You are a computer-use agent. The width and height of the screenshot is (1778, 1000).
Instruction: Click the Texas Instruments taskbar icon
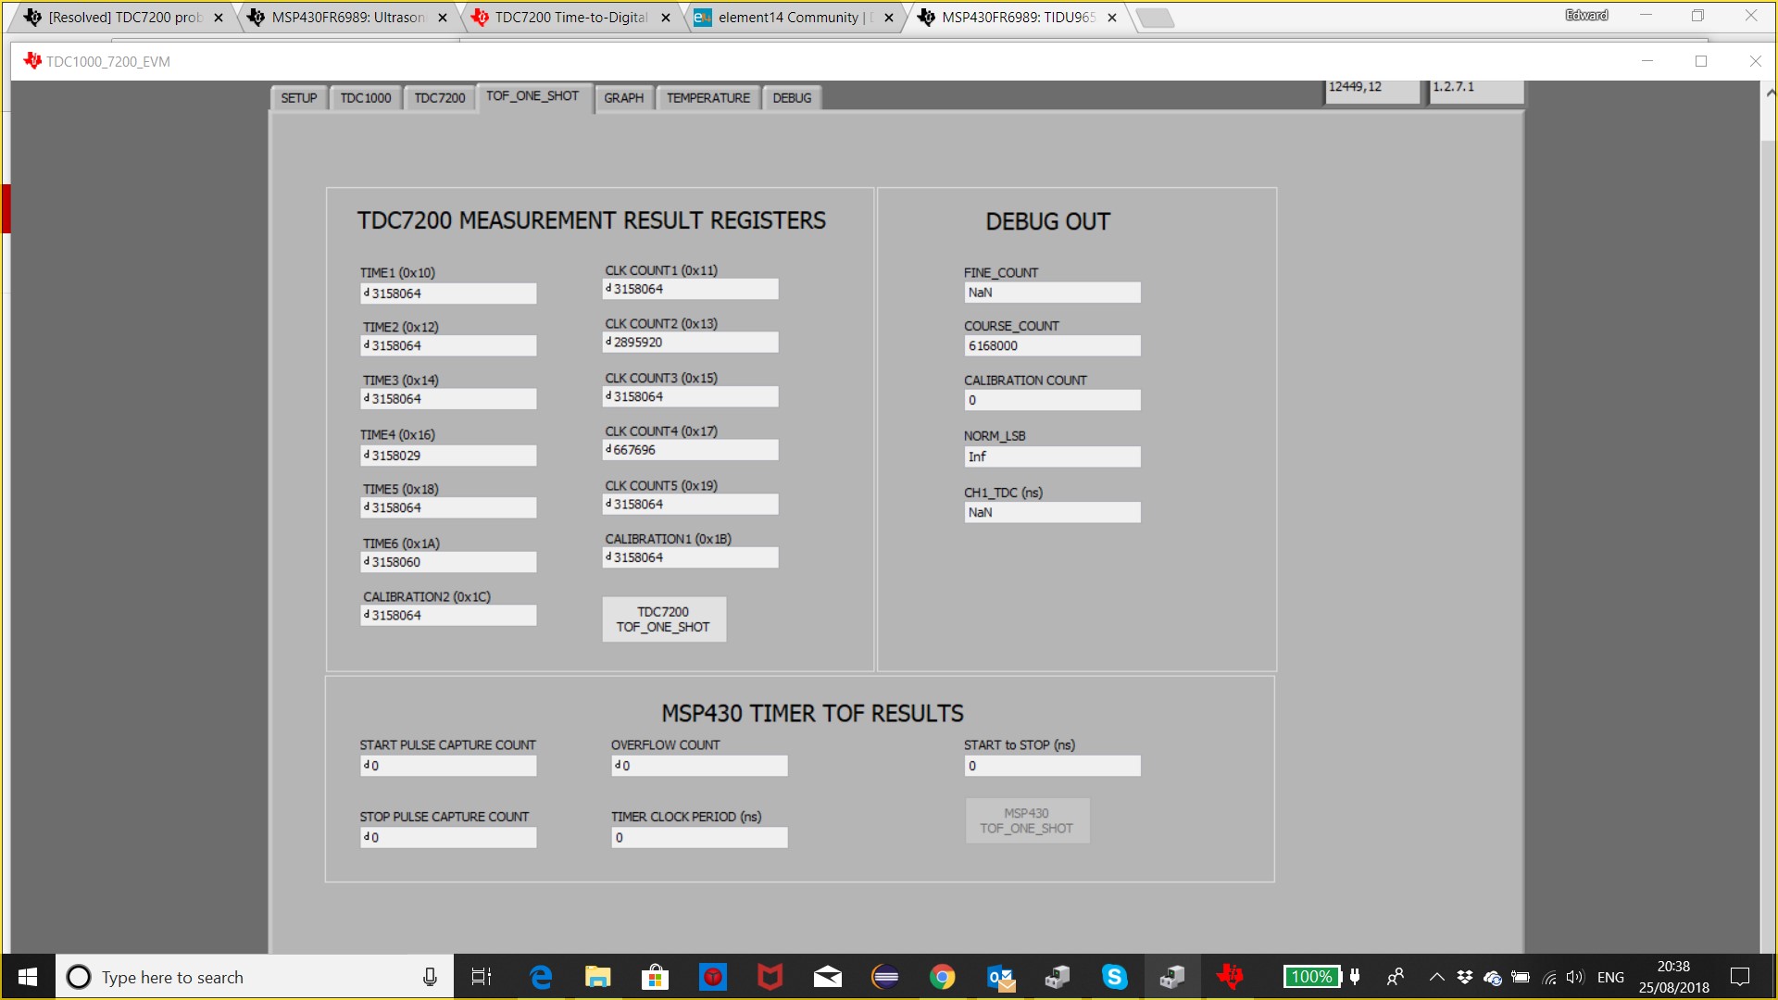(x=1230, y=977)
